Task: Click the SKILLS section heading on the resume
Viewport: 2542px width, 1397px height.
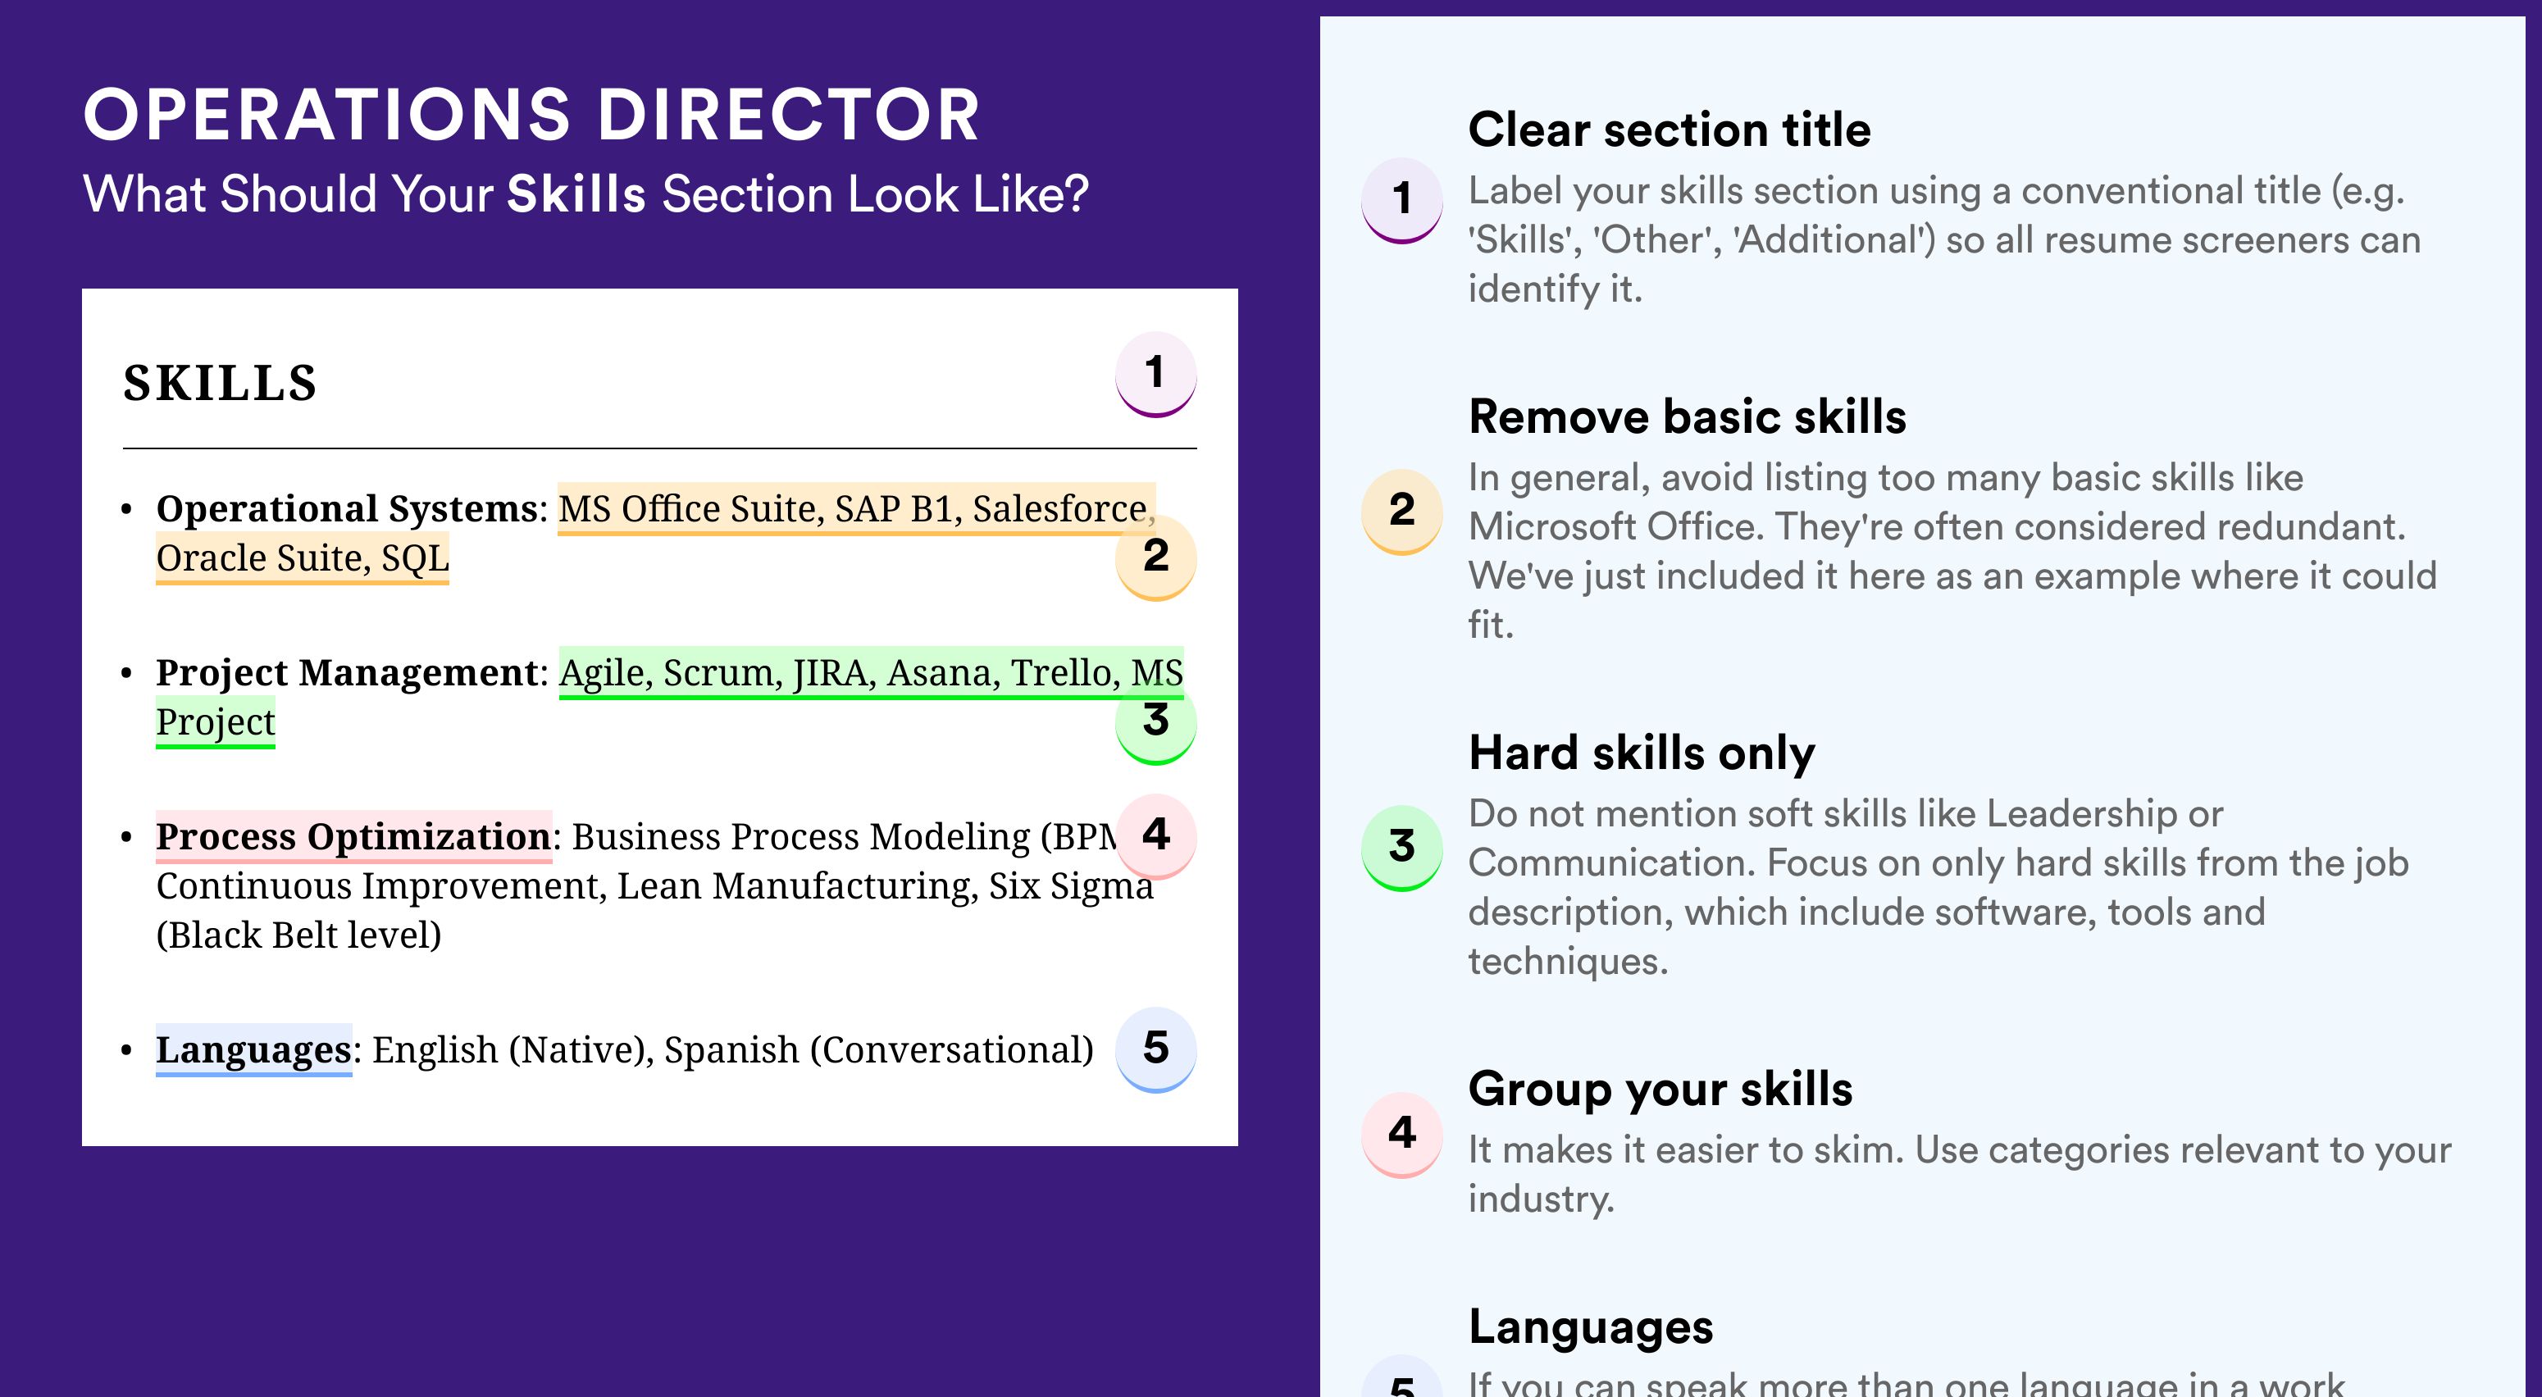Action: [220, 383]
